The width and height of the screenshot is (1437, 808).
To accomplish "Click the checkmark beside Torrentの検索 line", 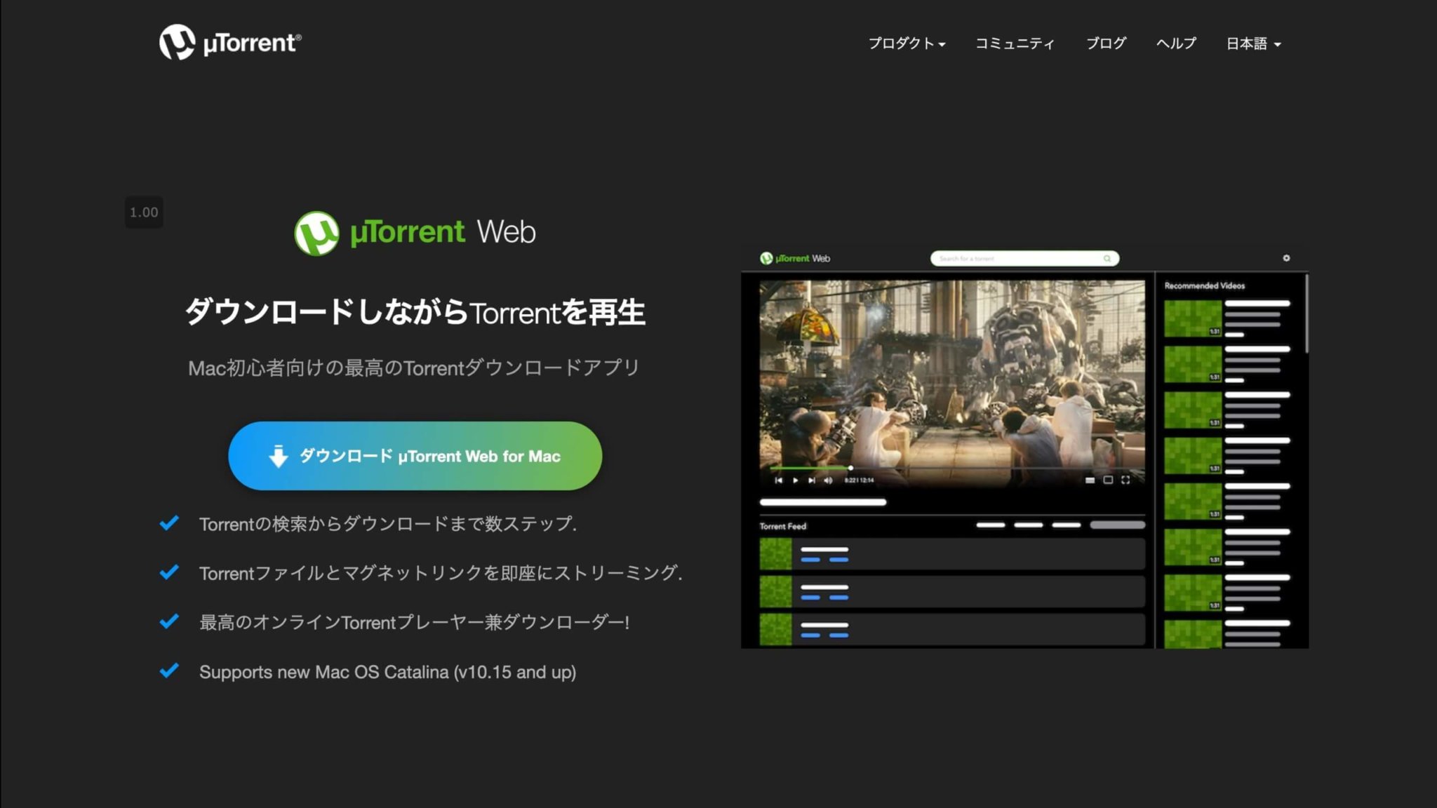I will pos(169,523).
